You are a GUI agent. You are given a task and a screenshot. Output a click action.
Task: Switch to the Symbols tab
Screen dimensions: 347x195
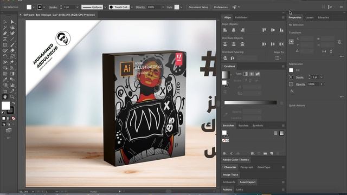coord(258,126)
